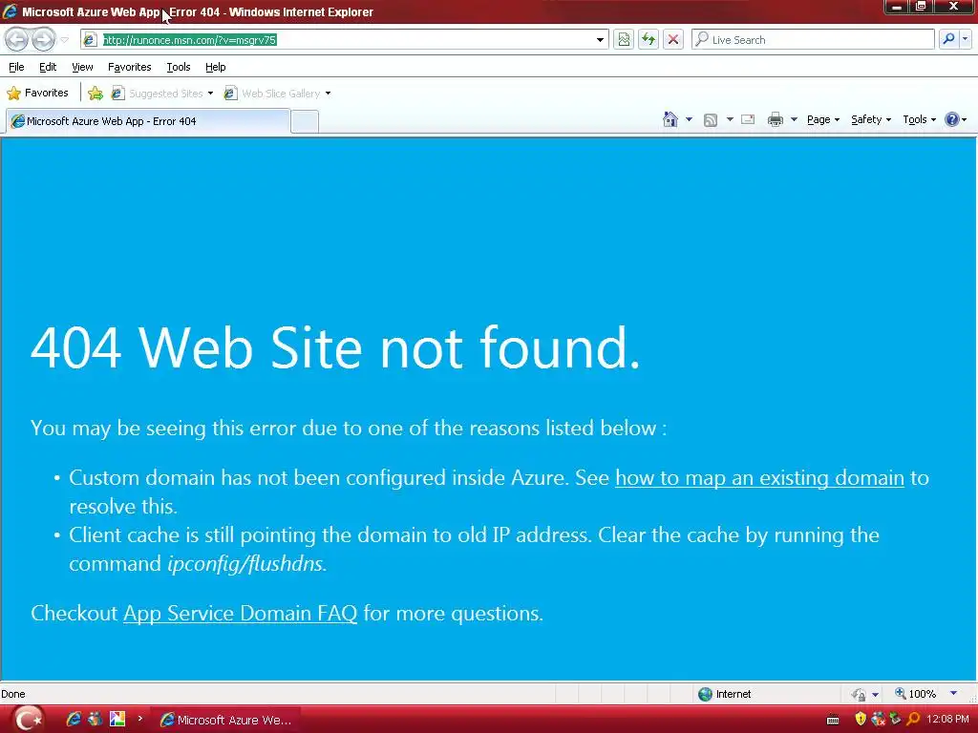Click the orange magnifier tray icon
The width and height of the screenshot is (978, 733).
[913, 720]
